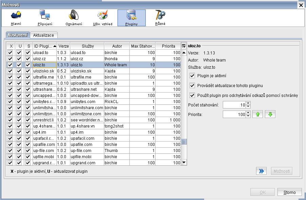Decrease plugin priority with green down arrow

[x=270, y=114]
